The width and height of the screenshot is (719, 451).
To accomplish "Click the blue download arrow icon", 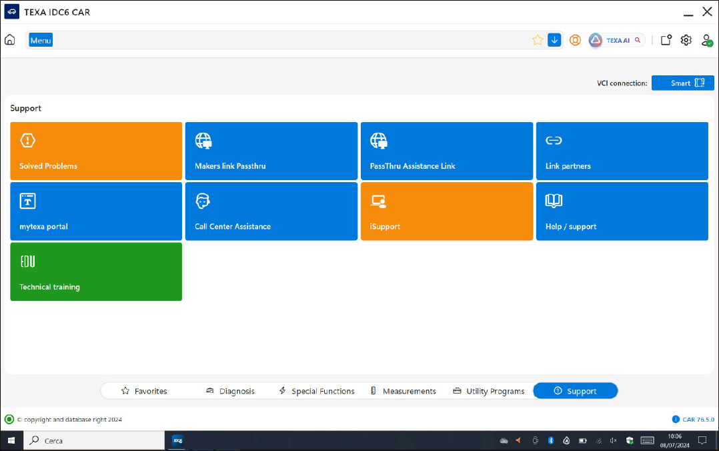I will [554, 40].
